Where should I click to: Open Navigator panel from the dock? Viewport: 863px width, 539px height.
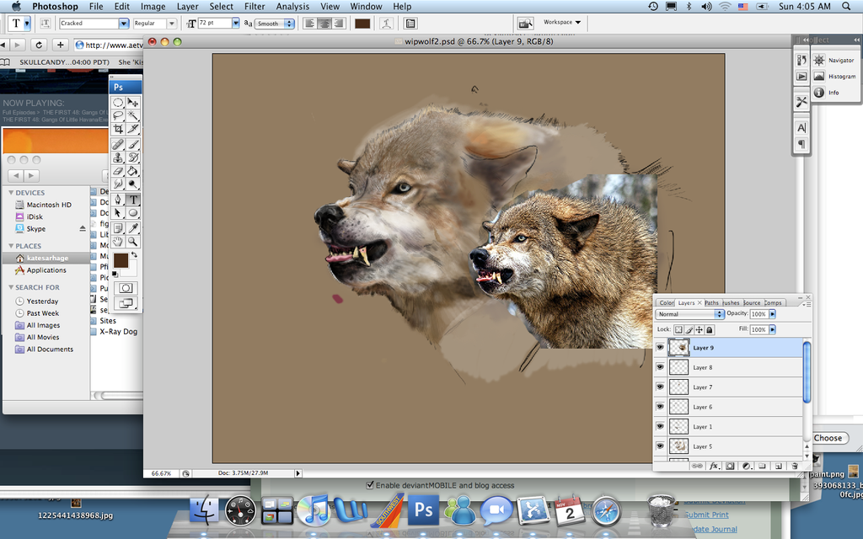[835, 61]
